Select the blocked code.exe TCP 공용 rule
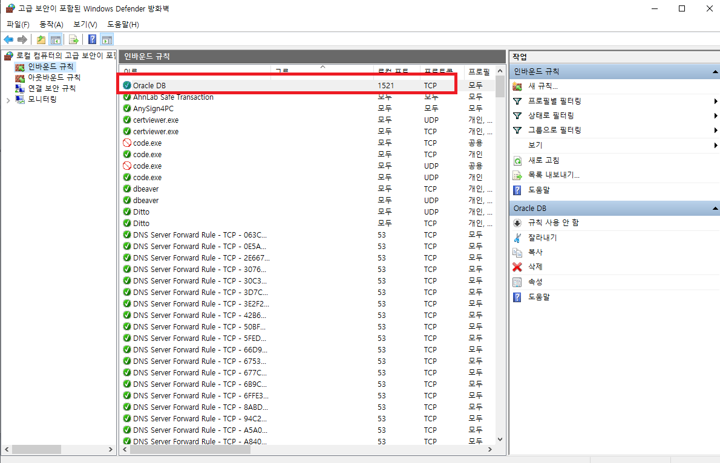This screenshot has height=463, width=720. (x=307, y=143)
